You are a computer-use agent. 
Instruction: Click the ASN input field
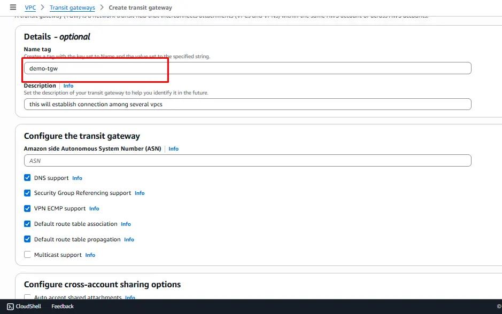pyautogui.click(x=248, y=161)
